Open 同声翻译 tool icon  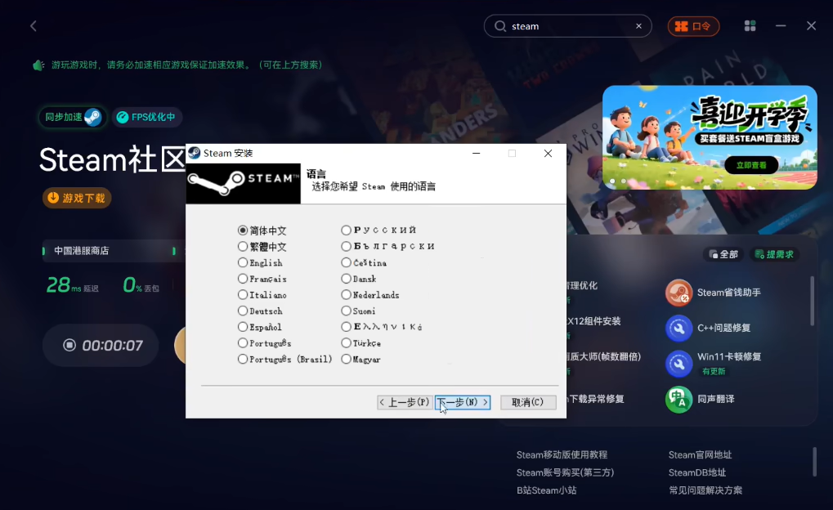click(x=678, y=399)
